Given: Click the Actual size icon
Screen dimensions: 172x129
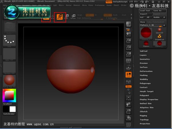Looking at the screenshot, I should 128,48.
